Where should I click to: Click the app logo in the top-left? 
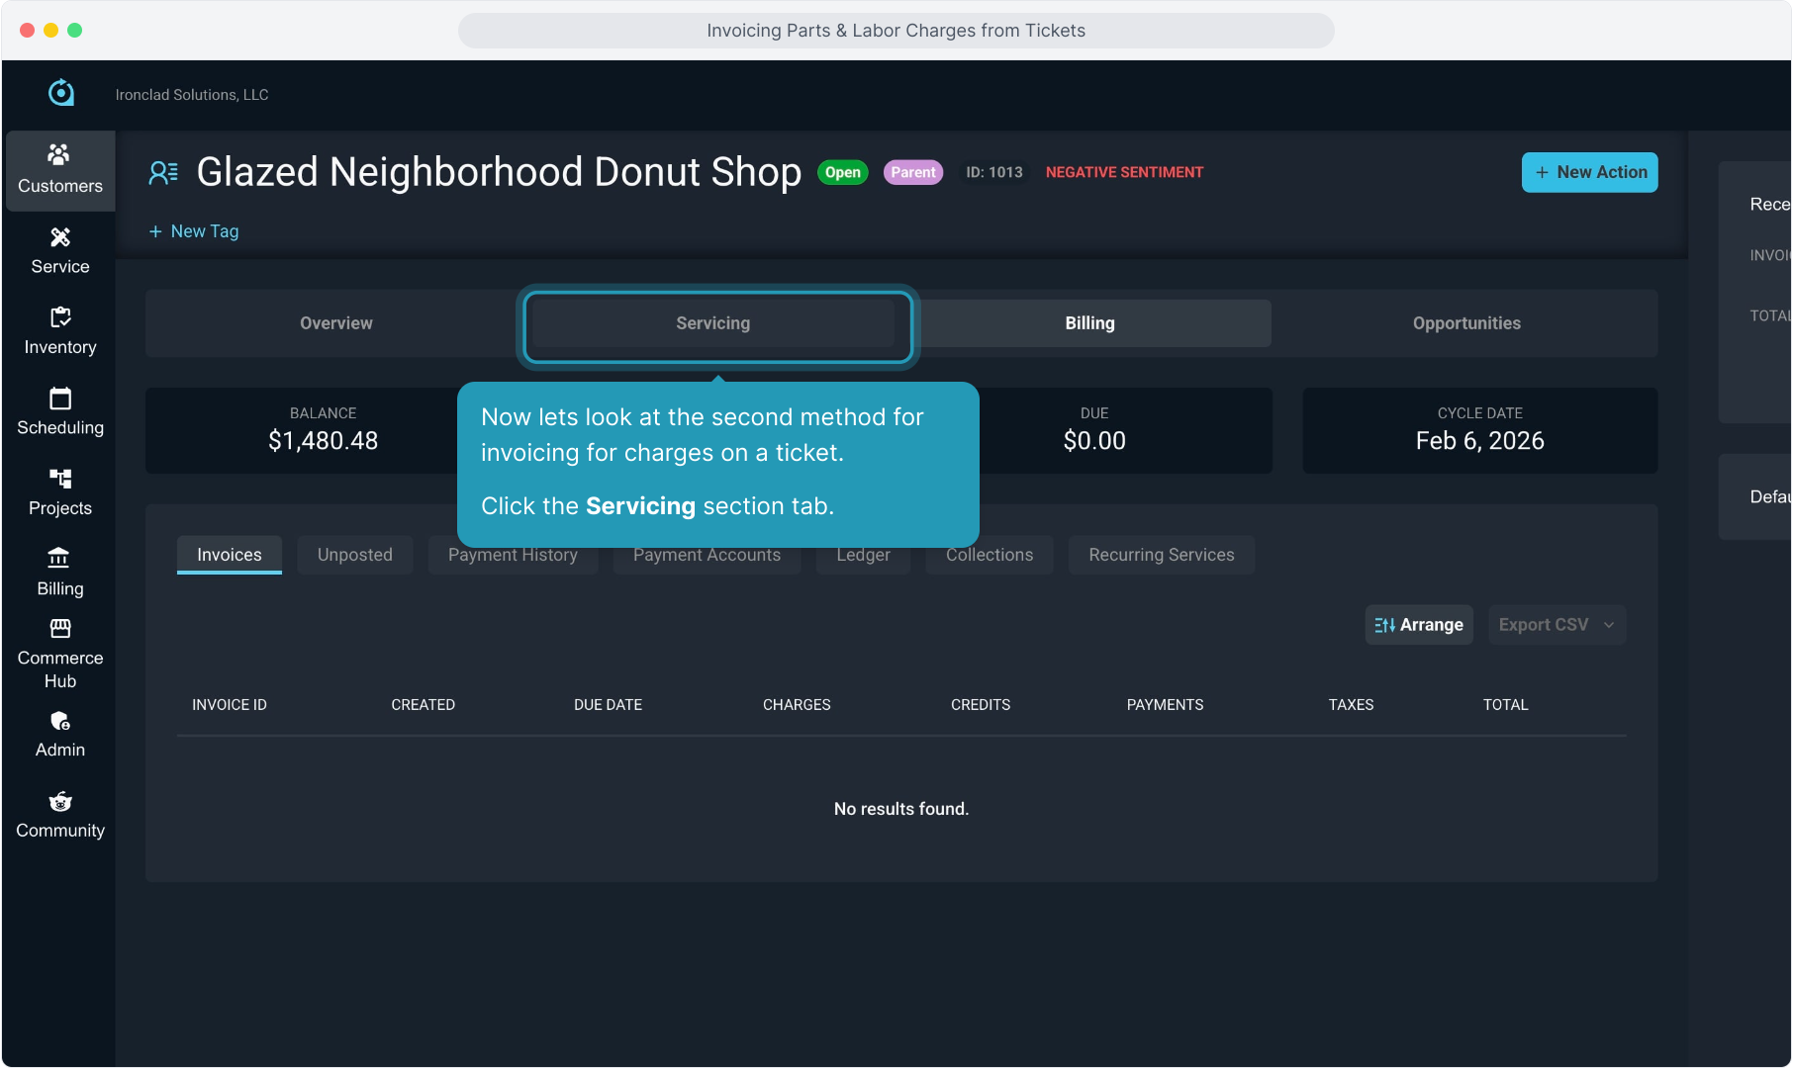coord(61,93)
